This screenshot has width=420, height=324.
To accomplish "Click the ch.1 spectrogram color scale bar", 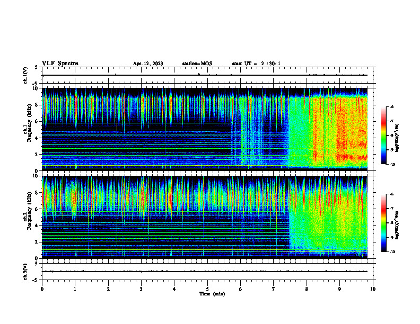I will click(383, 136).
